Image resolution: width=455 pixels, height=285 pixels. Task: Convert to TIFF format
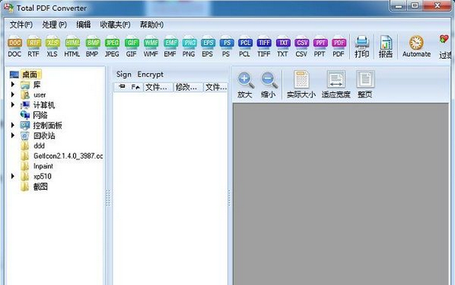(263, 48)
